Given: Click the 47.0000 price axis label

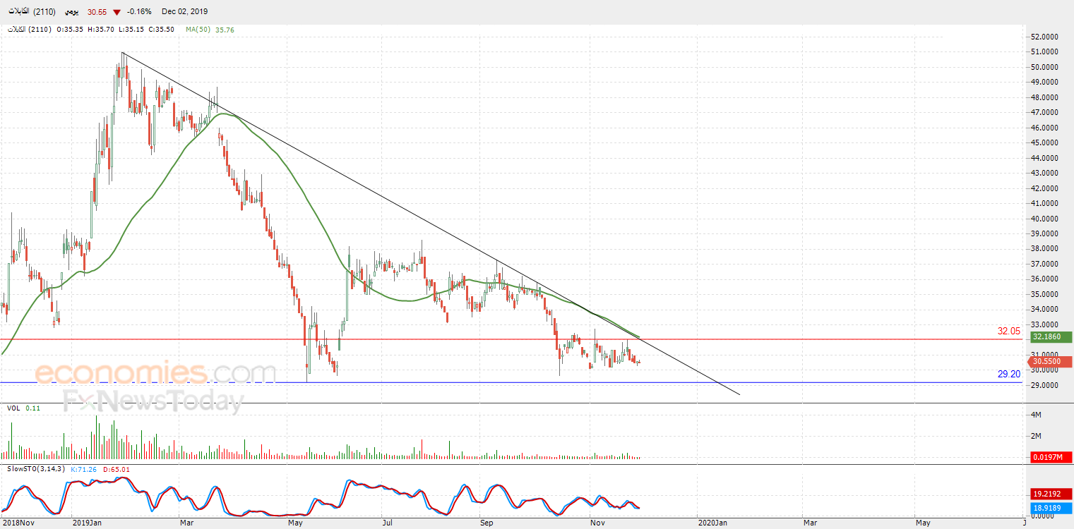Looking at the screenshot, I should click(1045, 113).
